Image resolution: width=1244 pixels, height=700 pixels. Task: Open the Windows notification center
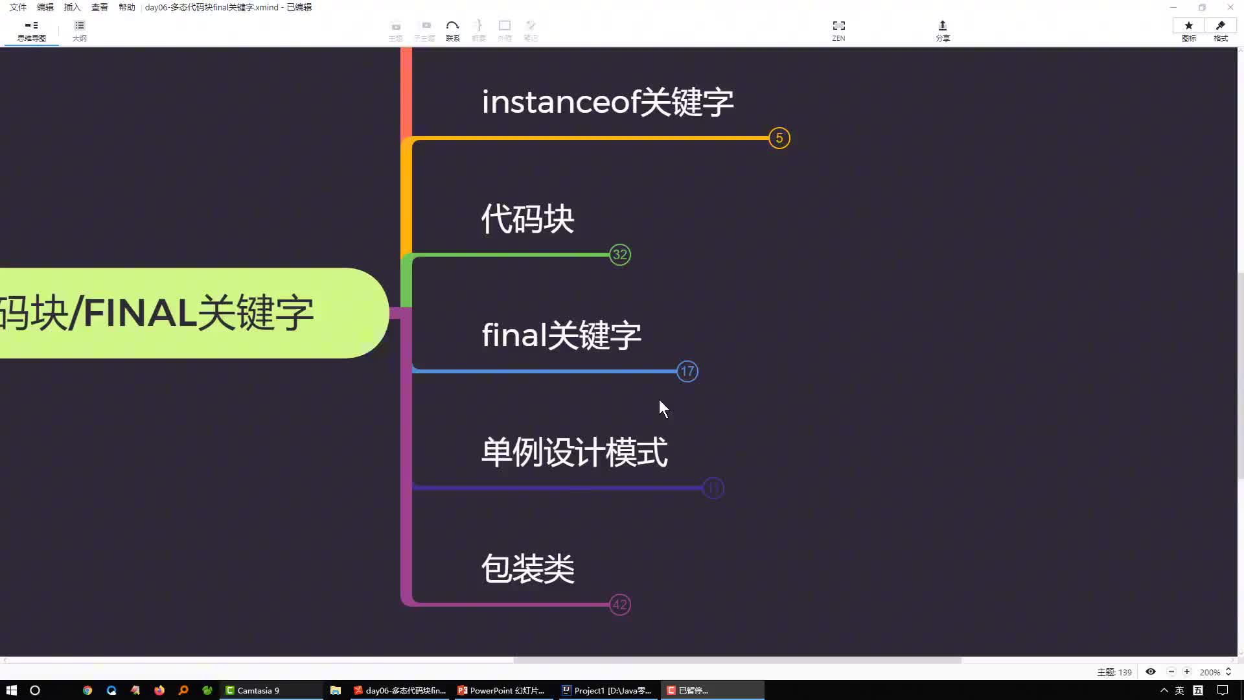pyautogui.click(x=1223, y=690)
